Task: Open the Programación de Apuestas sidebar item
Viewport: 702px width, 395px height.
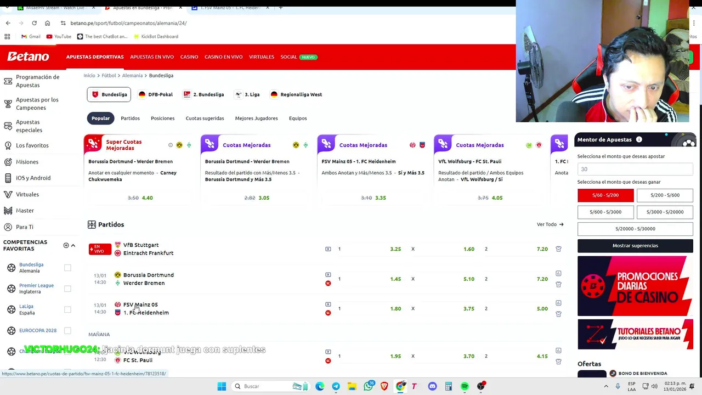Action: (x=37, y=81)
